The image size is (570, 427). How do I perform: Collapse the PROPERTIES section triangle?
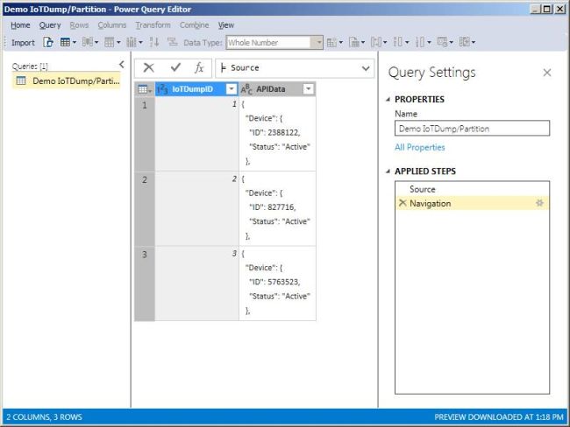pos(388,100)
